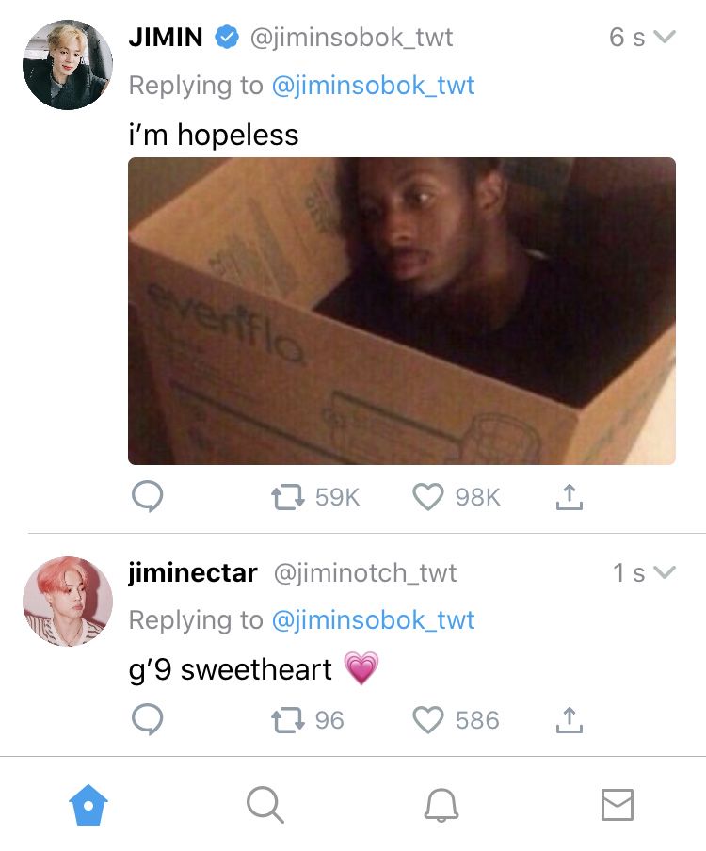
Task: View jiminectar's profile avatar
Action: click(x=67, y=601)
